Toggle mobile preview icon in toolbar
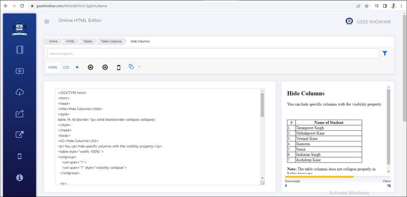407x197 pixels. tap(119, 68)
